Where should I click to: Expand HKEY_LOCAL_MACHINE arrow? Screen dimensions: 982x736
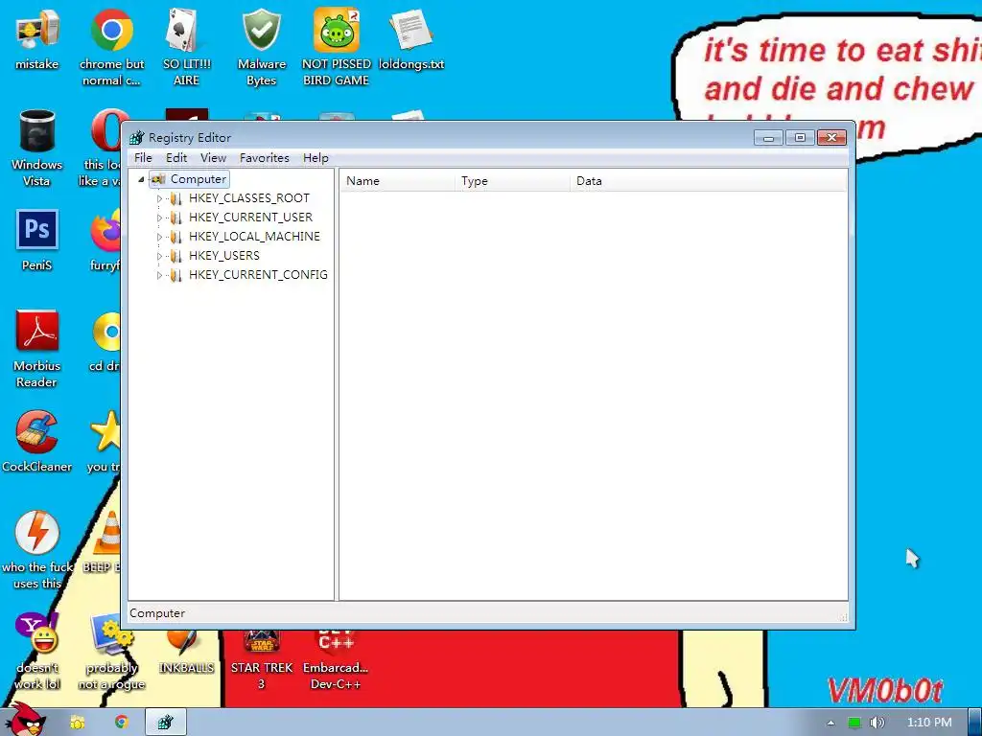159,237
